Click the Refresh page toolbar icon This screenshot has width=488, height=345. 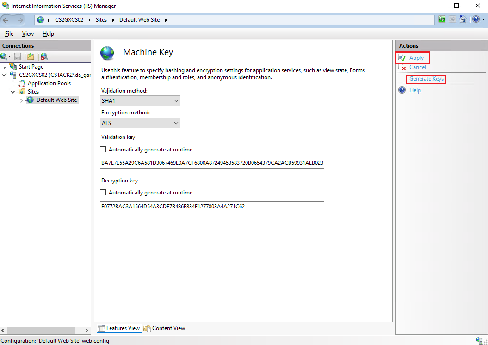pyautogui.click(x=442, y=19)
